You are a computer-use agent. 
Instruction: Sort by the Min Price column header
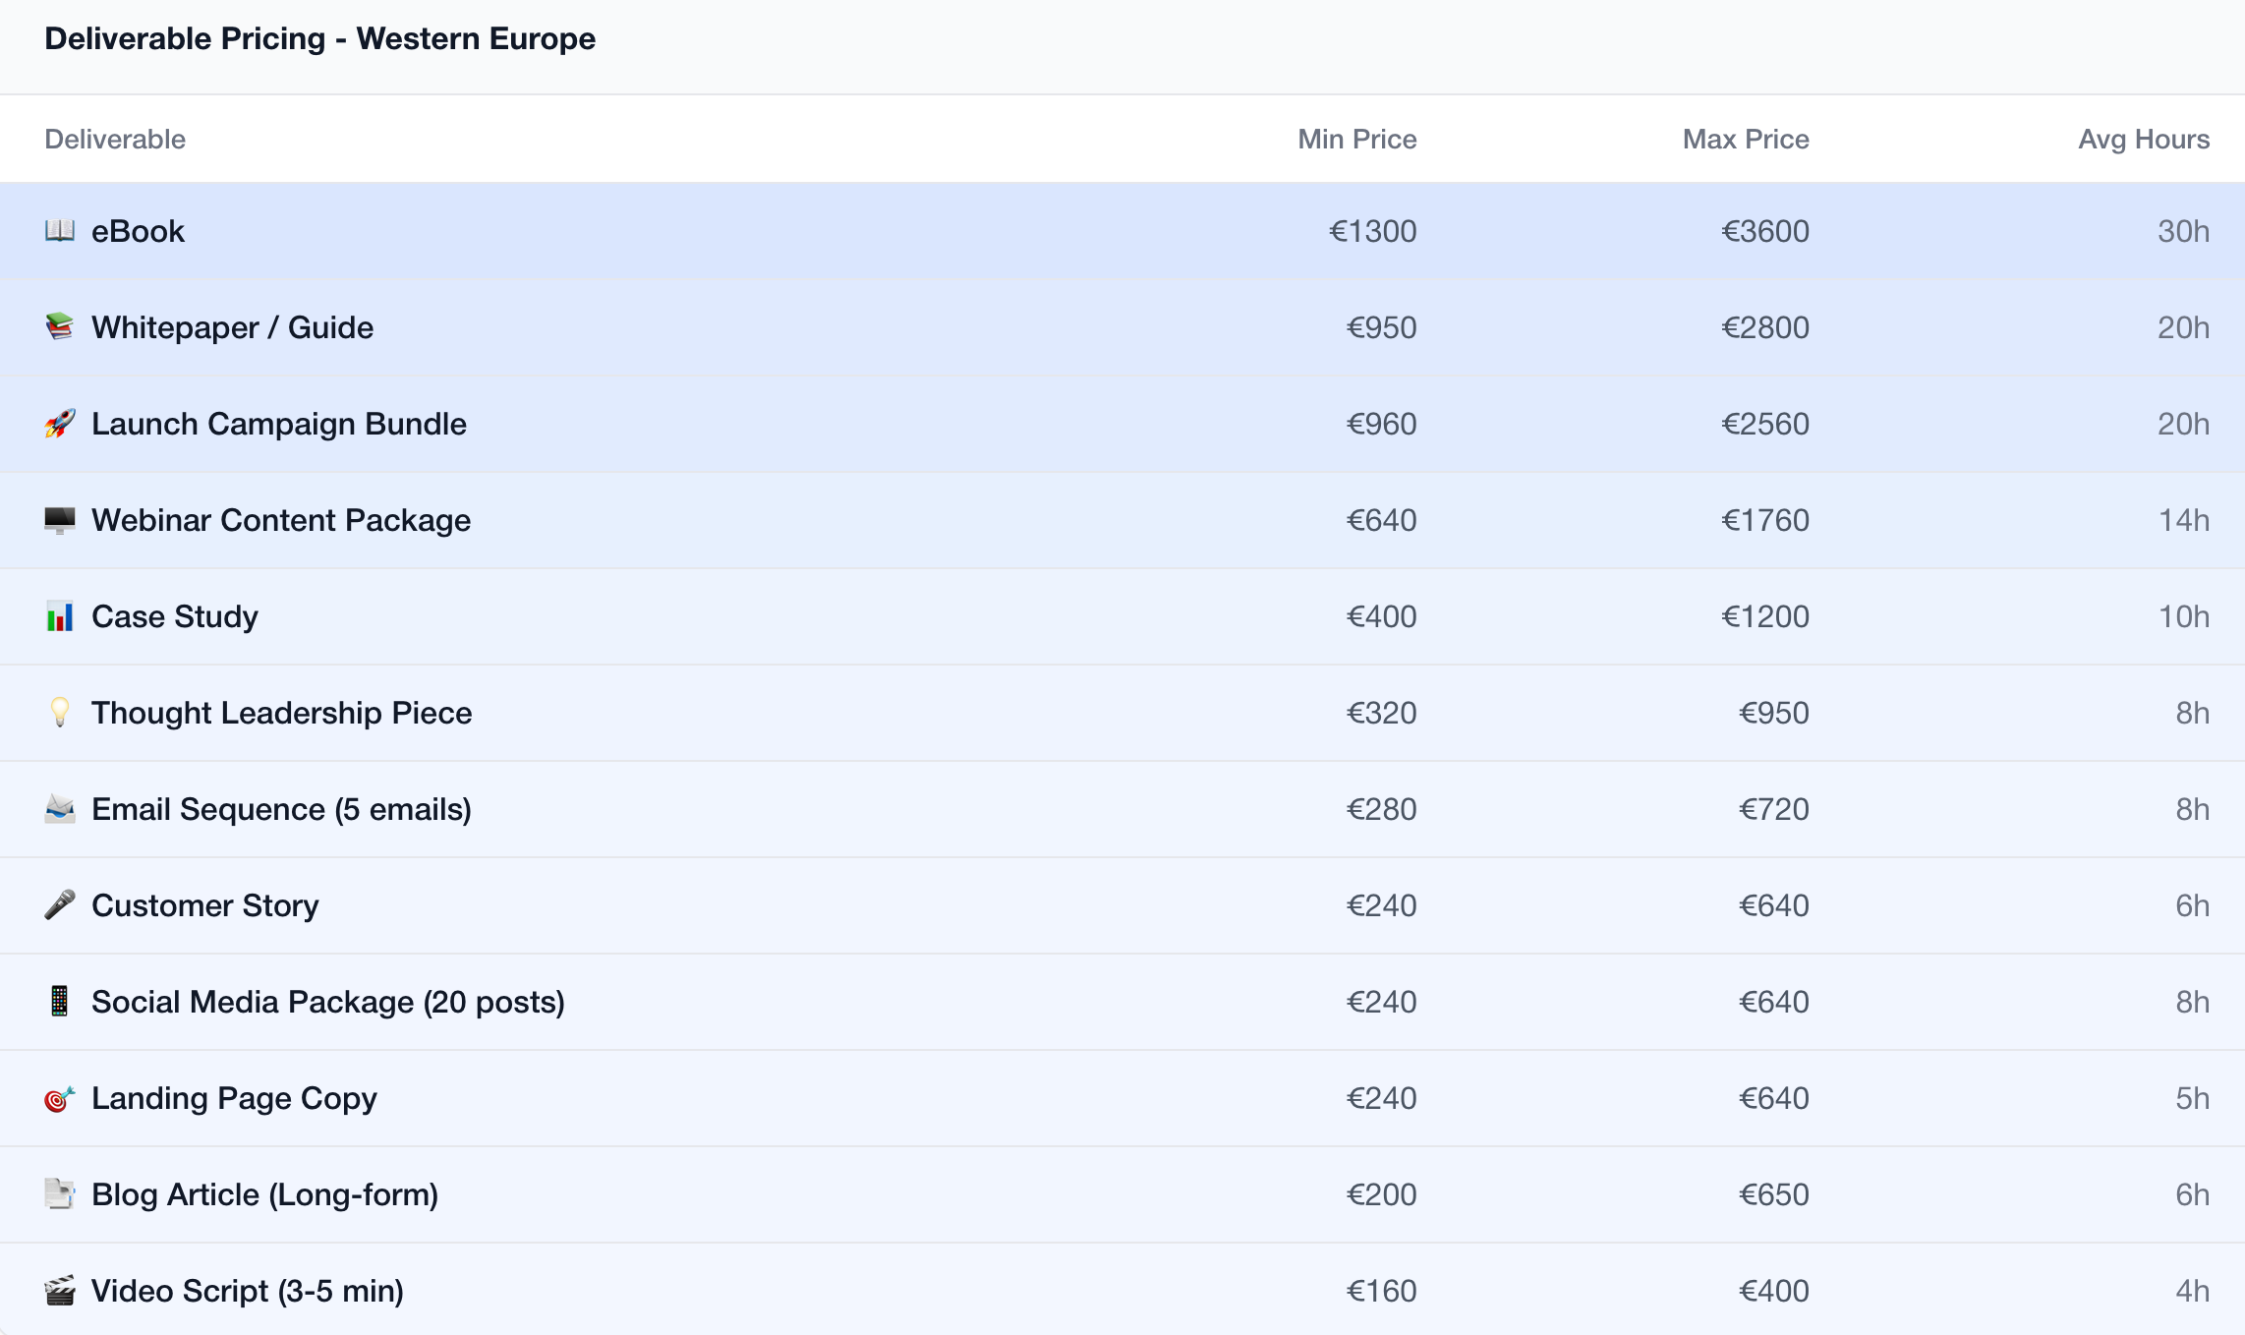pos(1357,139)
